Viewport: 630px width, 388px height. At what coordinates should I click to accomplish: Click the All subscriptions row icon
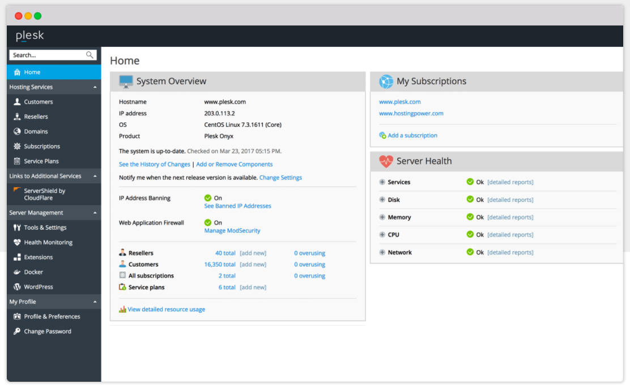point(122,275)
